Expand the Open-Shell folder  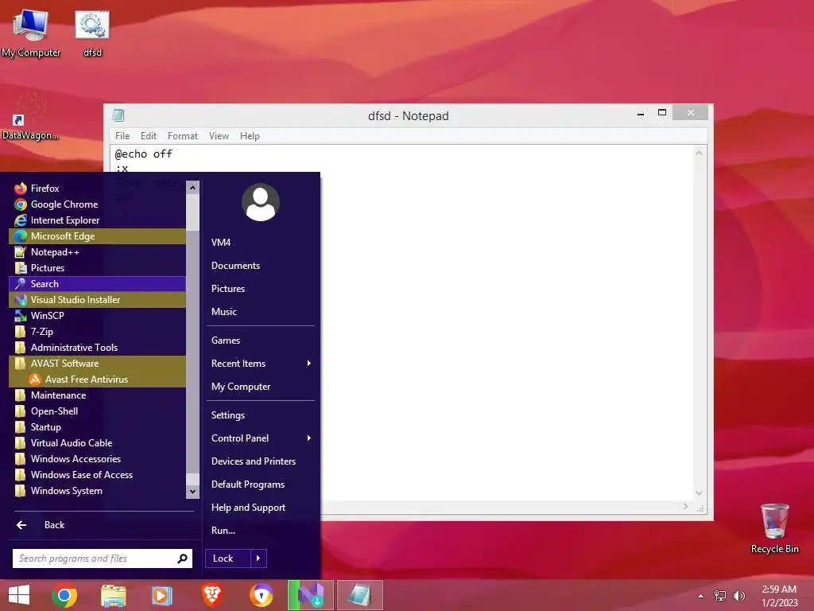pos(97,411)
